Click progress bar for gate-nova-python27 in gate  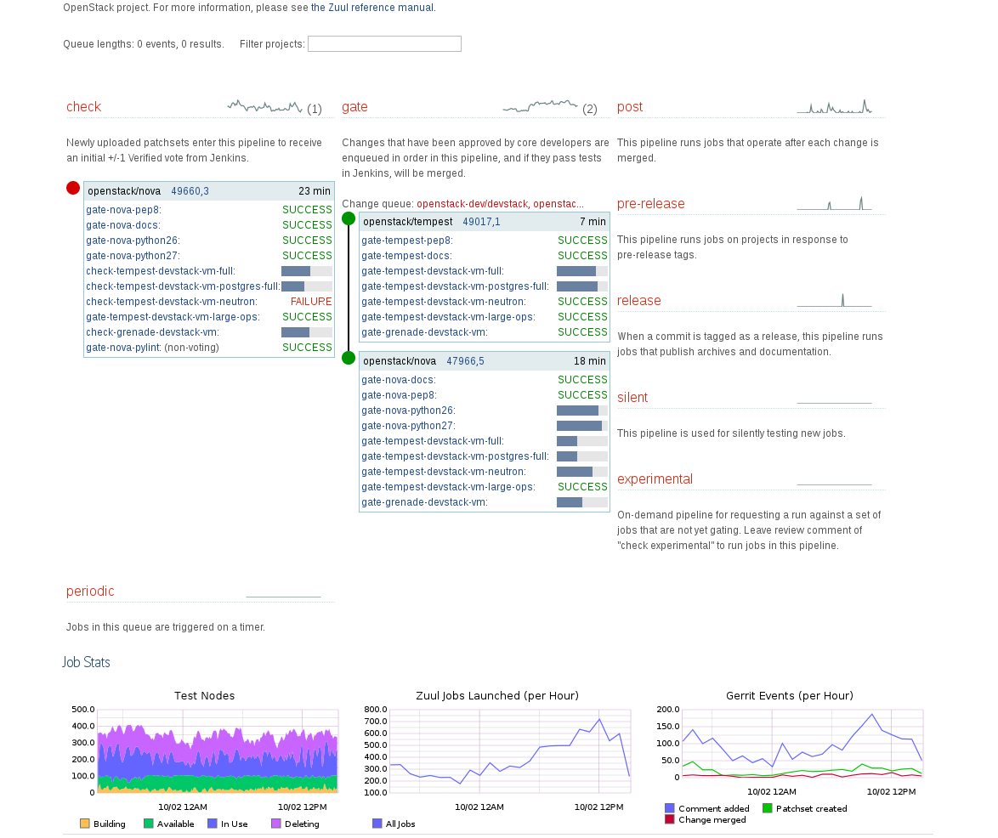pyautogui.click(x=581, y=426)
